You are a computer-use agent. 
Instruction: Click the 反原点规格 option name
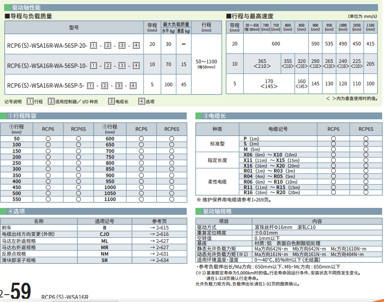click(x=14, y=254)
